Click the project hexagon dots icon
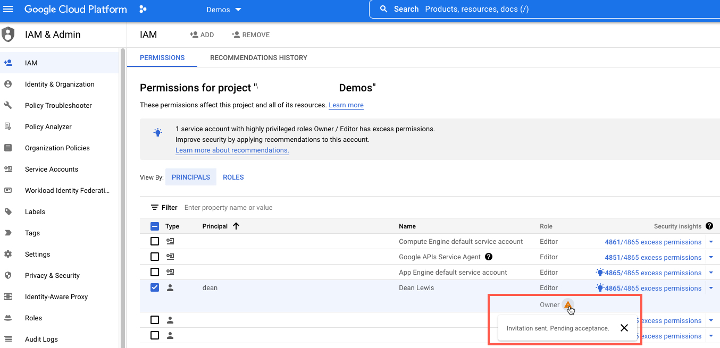Screen dimensions: 720x348 pos(143,9)
